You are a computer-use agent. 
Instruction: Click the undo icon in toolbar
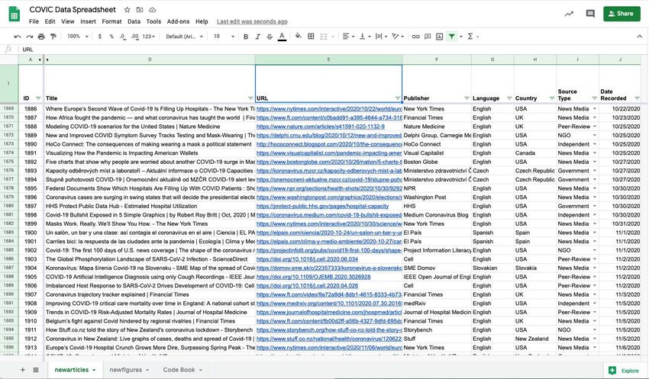tap(18, 37)
